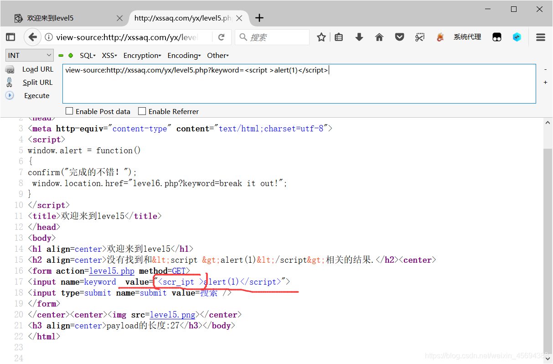Click the Load URL button
553x364 pixels.
(x=38, y=69)
